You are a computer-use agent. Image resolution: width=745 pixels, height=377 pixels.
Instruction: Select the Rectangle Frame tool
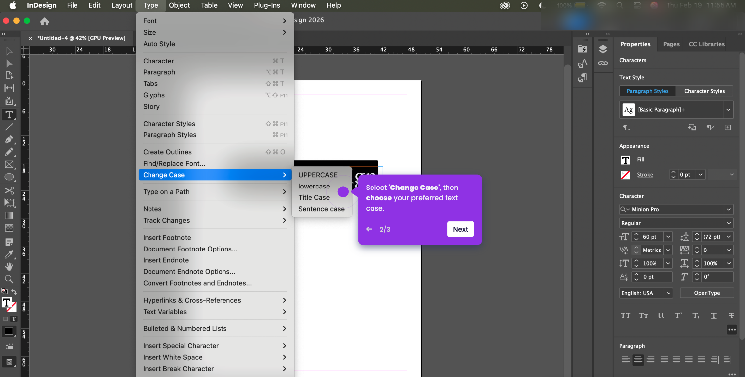(9, 164)
